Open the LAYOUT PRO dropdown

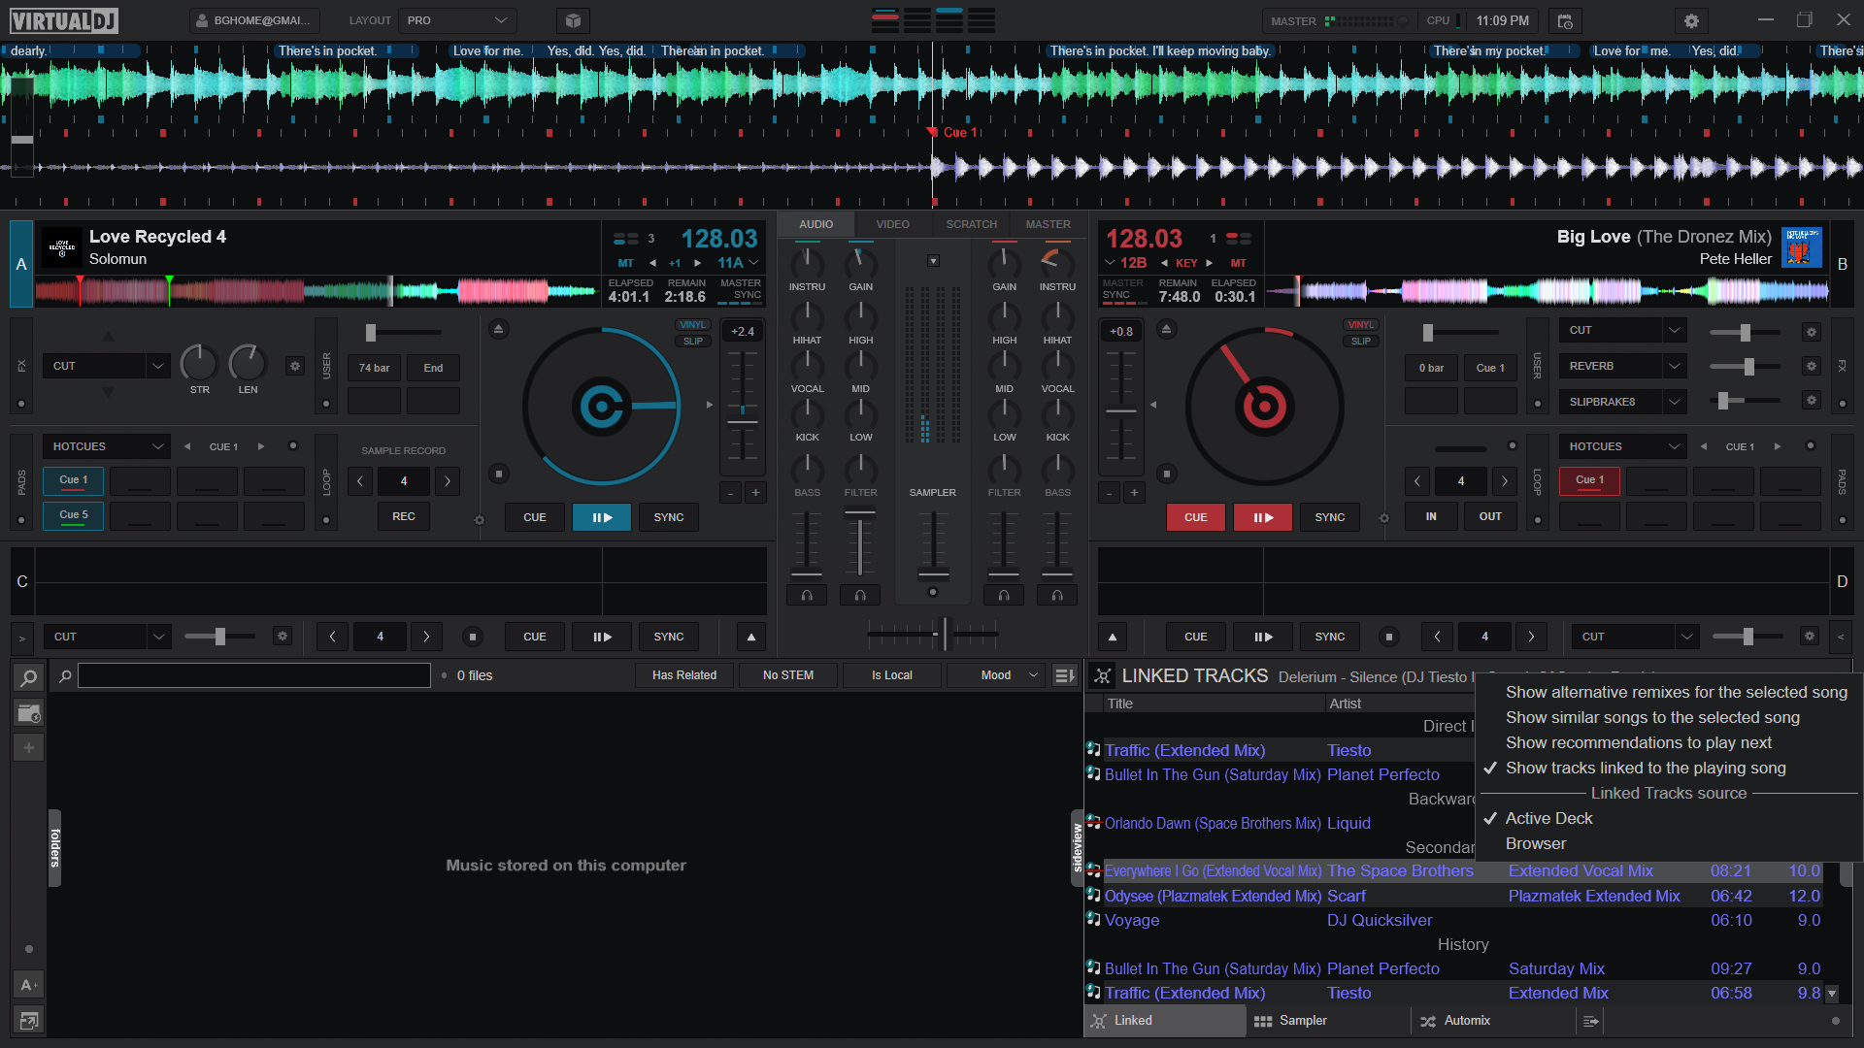coord(458,20)
